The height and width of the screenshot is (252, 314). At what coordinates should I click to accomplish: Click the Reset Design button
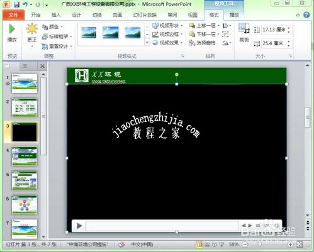tap(57, 47)
